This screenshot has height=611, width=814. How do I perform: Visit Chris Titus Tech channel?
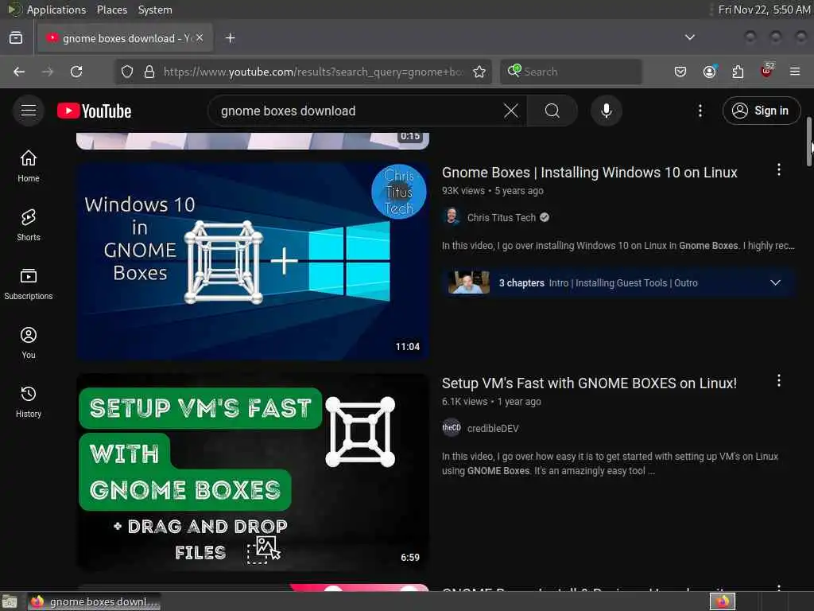[501, 218]
